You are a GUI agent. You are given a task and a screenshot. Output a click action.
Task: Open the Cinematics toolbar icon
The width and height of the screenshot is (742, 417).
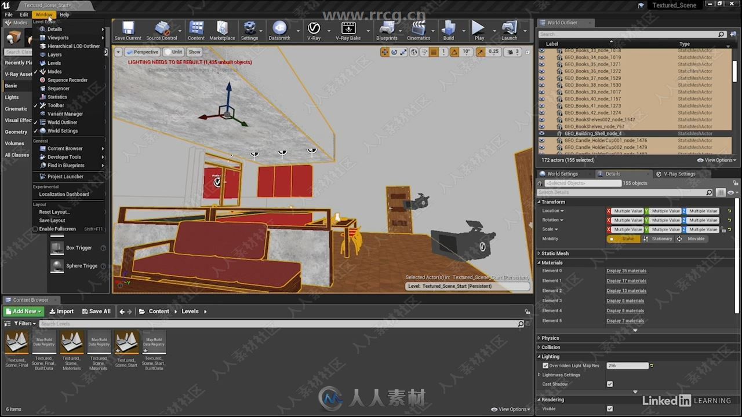click(419, 31)
